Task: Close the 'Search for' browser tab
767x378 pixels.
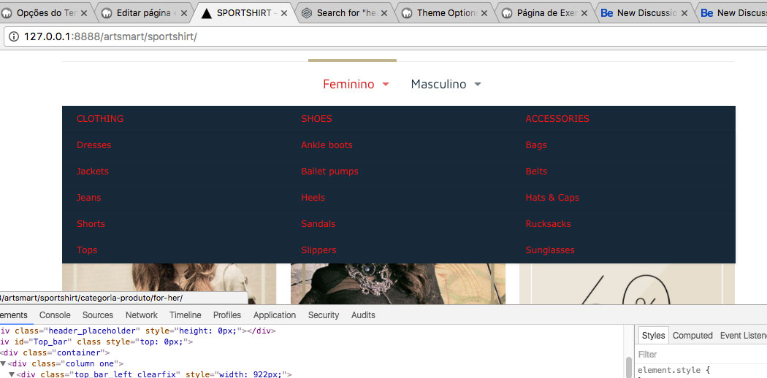Action: click(x=384, y=13)
